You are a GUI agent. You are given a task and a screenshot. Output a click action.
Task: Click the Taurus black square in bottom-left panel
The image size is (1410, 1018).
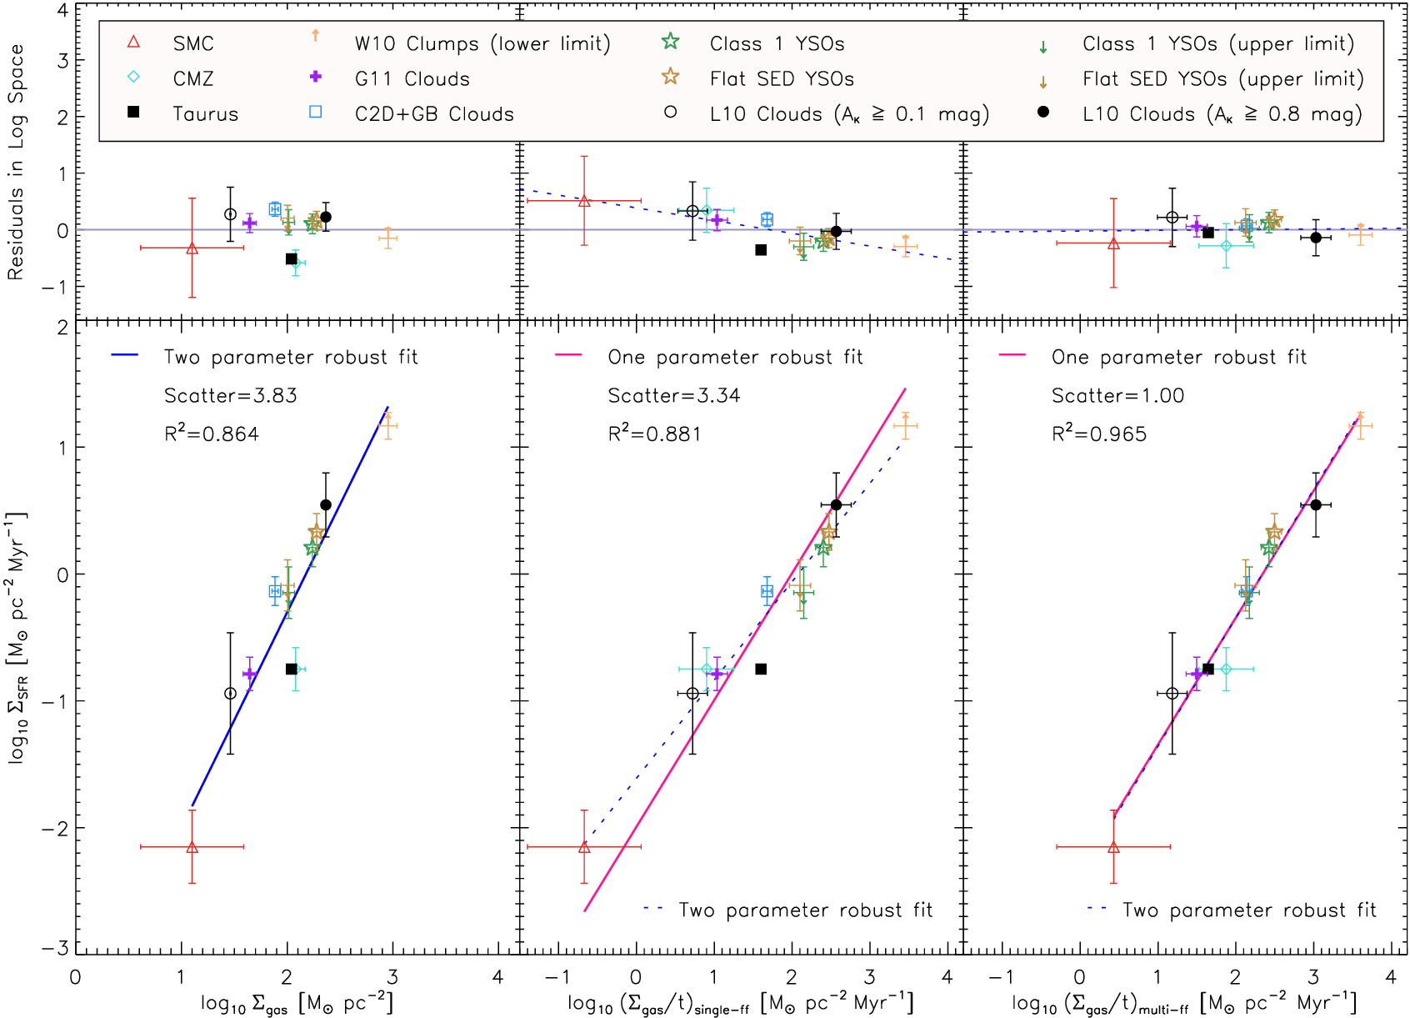coord(292,669)
